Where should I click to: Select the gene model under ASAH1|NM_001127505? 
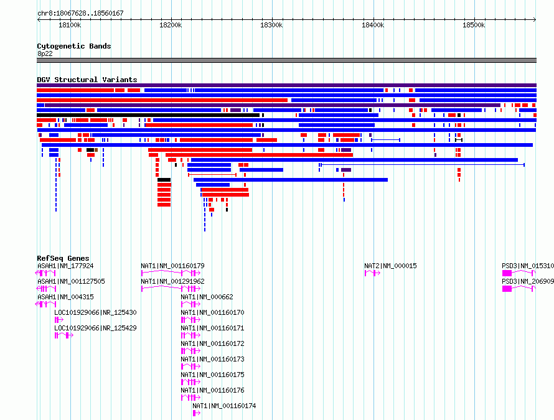click(x=46, y=289)
